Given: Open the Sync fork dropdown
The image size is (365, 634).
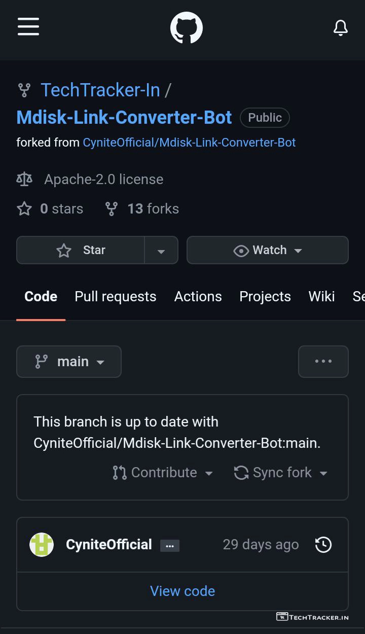Looking at the screenshot, I should point(281,473).
